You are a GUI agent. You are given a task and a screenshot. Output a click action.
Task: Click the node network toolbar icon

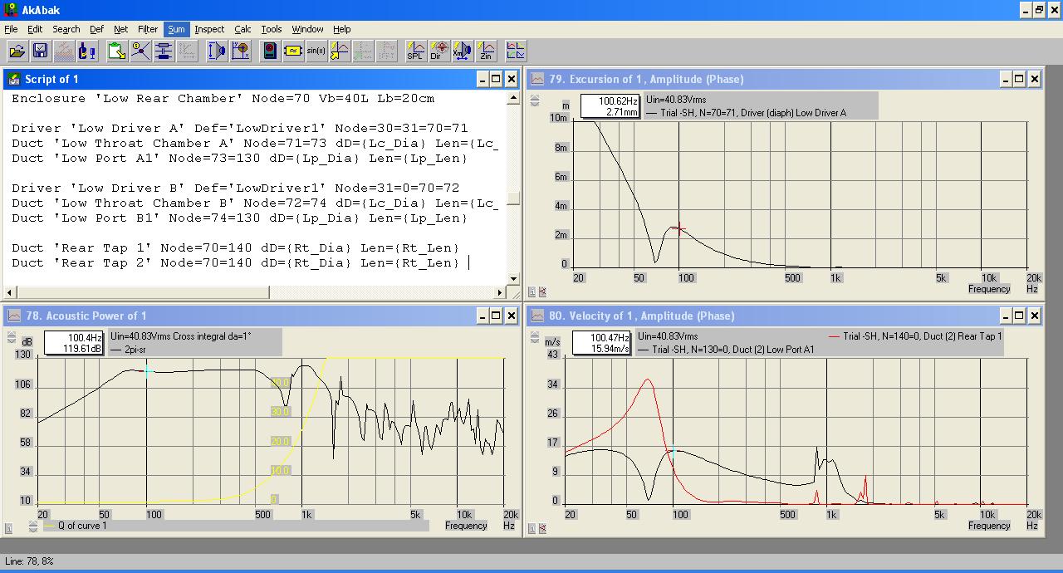click(140, 51)
